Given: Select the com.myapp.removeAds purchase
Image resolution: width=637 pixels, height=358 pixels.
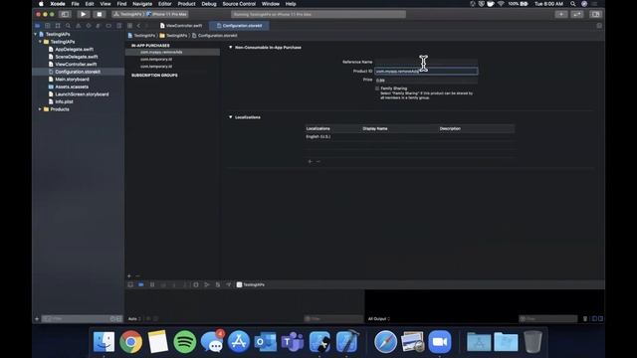Looking at the screenshot, I should (x=172, y=52).
